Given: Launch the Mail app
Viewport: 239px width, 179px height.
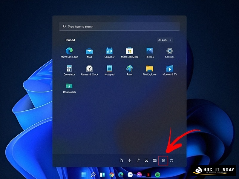Looking at the screenshot, I should tap(89, 53).
